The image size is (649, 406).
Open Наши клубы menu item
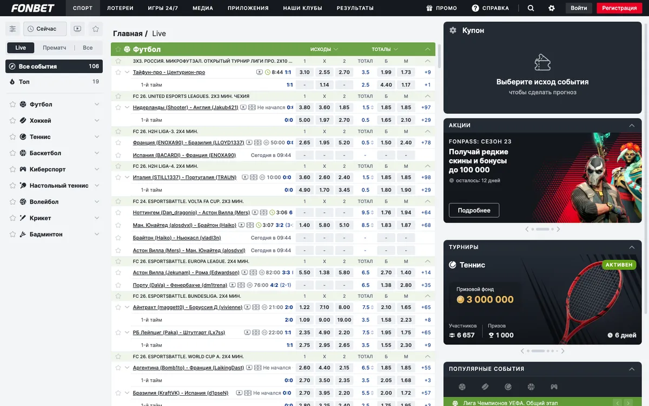pos(302,8)
